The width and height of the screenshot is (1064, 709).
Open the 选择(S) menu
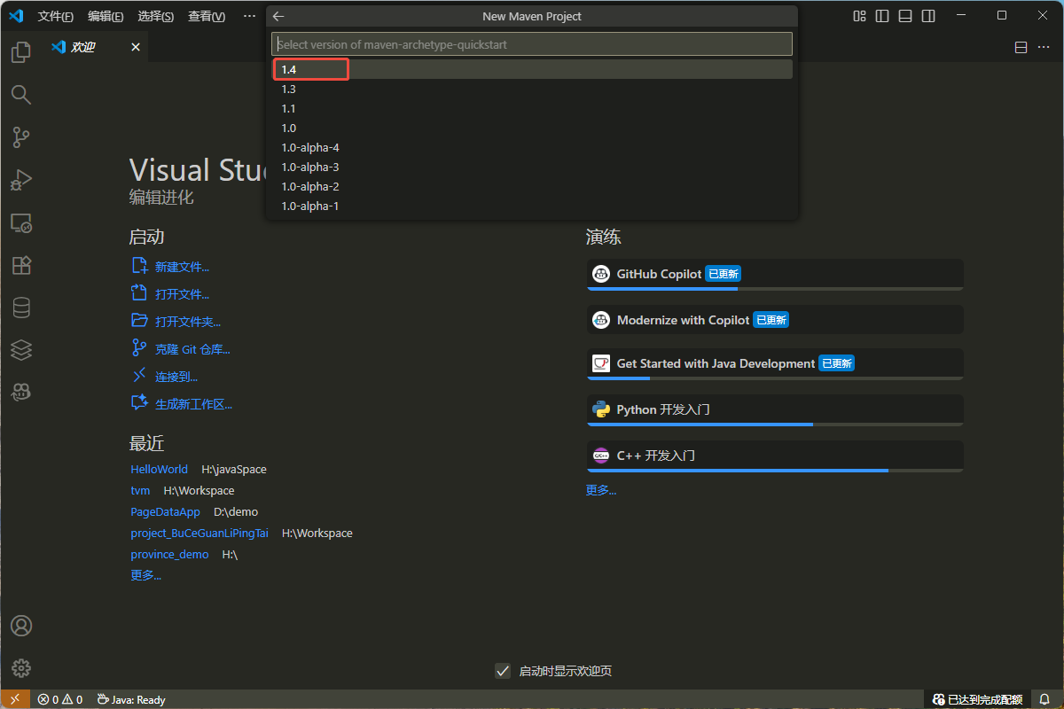pyautogui.click(x=156, y=16)
